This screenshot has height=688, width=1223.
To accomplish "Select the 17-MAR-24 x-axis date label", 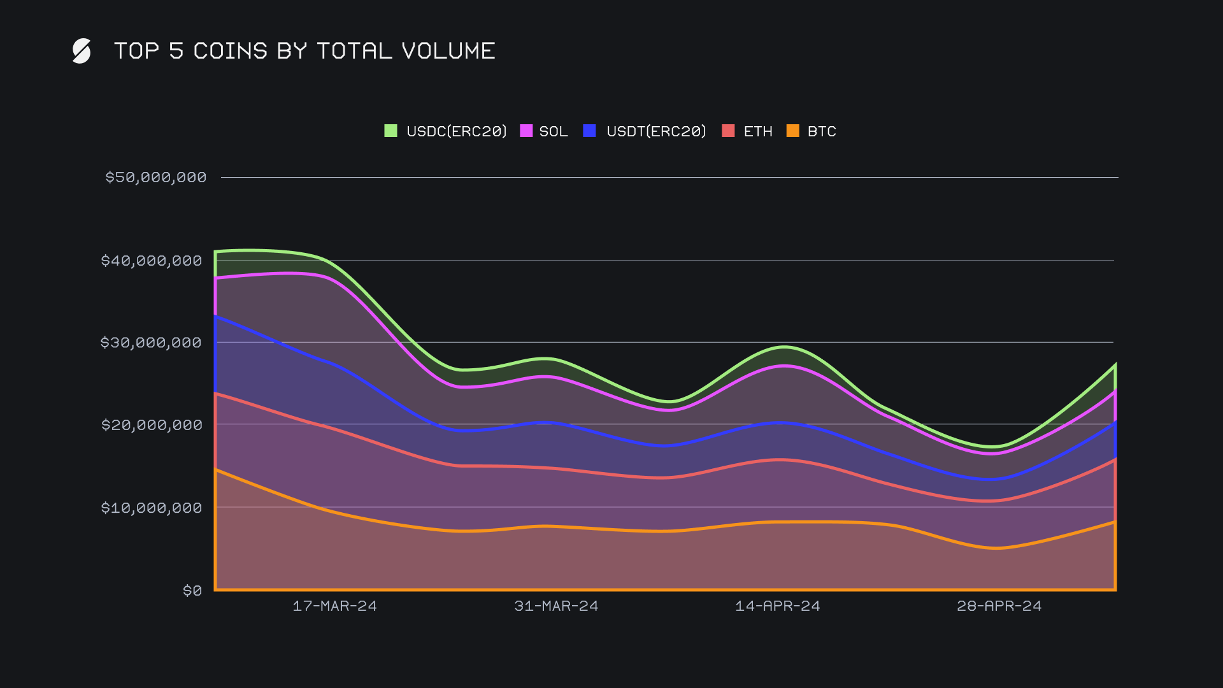I will point(334,606).
